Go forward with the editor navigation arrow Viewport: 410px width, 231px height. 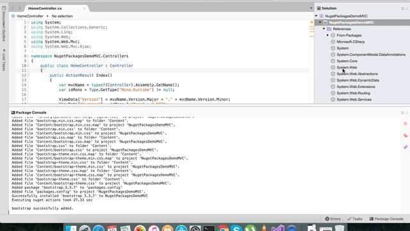tap(19, 8)
